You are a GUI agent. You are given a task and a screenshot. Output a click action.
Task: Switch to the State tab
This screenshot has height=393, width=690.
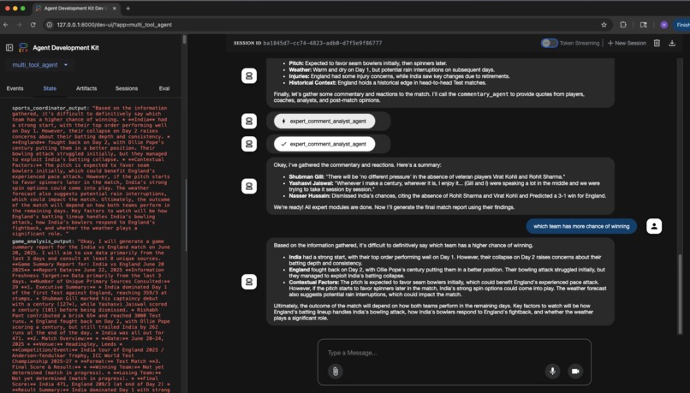(50, 88)
